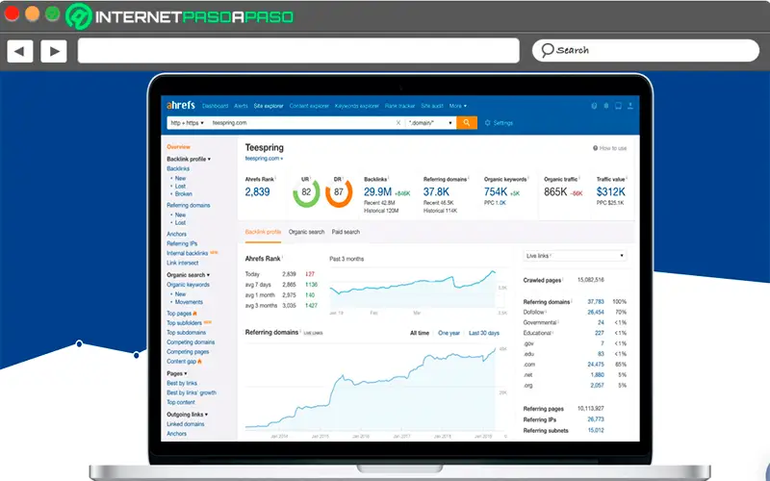770x481 pixels.
Task: Open the Live links dropdown
Action: click(575, 256)
